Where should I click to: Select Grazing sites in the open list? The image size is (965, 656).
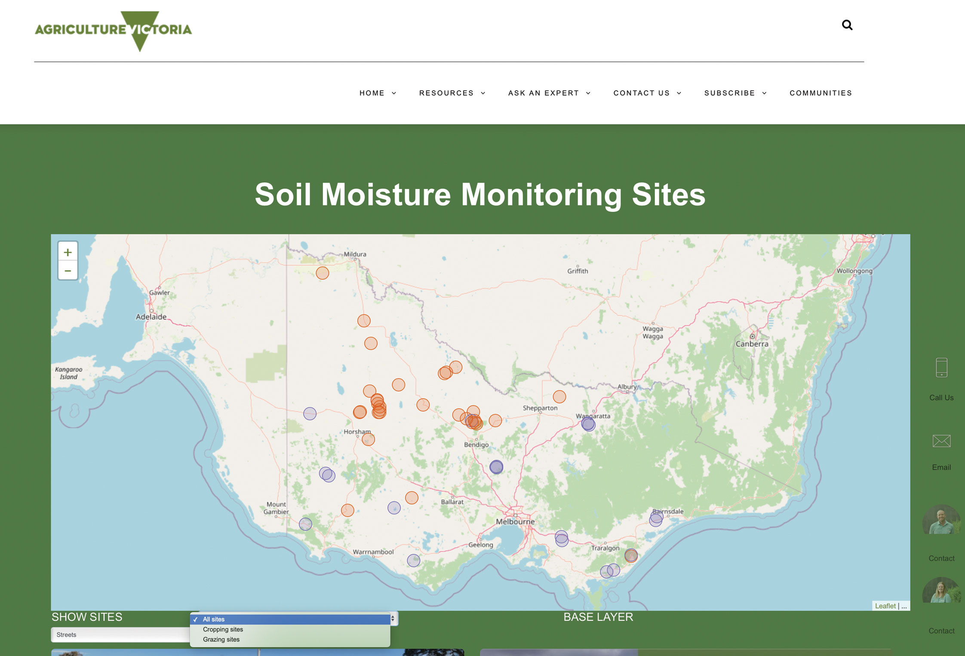pyautogui.click(x=221, y=639)
